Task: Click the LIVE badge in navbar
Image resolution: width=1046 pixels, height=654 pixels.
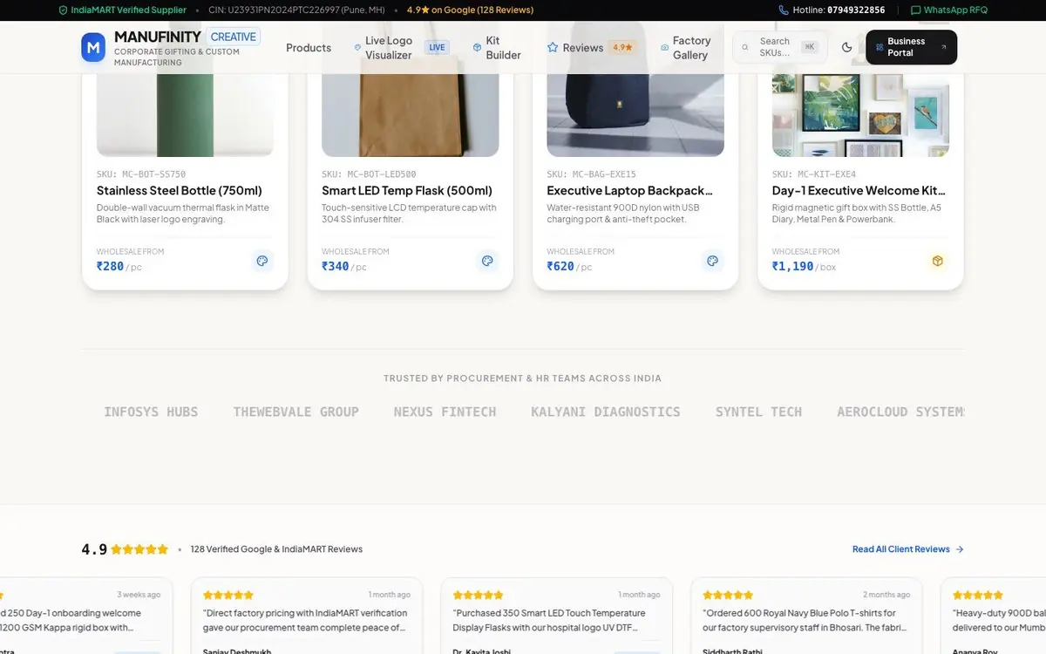Action: click(437, 48)
